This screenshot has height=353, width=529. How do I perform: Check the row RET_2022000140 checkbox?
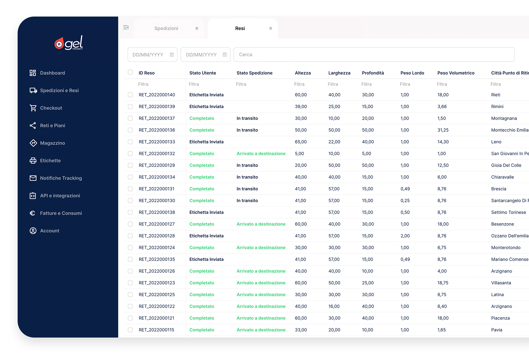pos(130,95)
